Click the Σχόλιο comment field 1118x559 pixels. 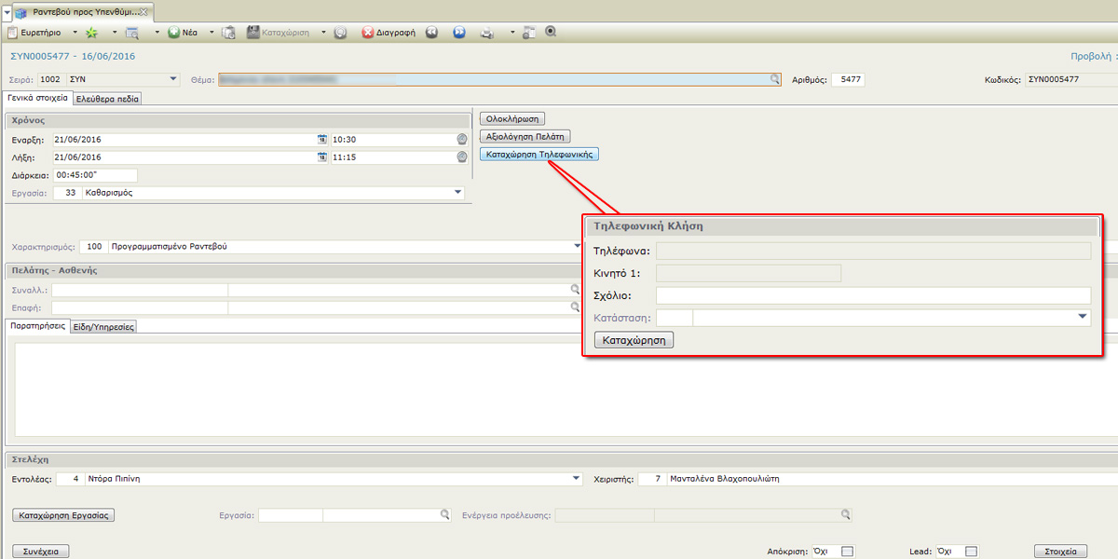[x=873, y=295]
